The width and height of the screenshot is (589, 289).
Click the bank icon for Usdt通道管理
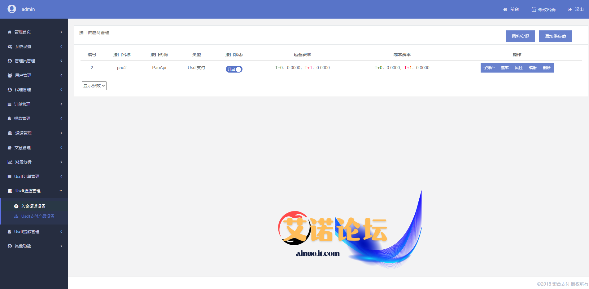click(x=10, y=191)
